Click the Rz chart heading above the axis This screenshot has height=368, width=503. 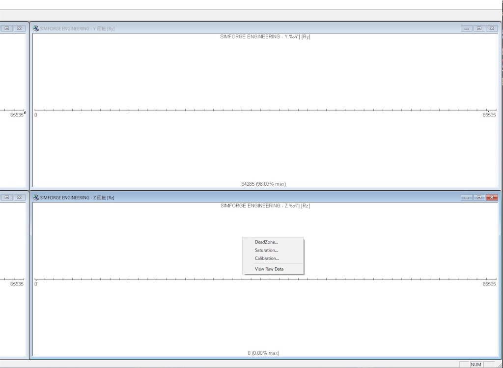[x=265, y=206]
